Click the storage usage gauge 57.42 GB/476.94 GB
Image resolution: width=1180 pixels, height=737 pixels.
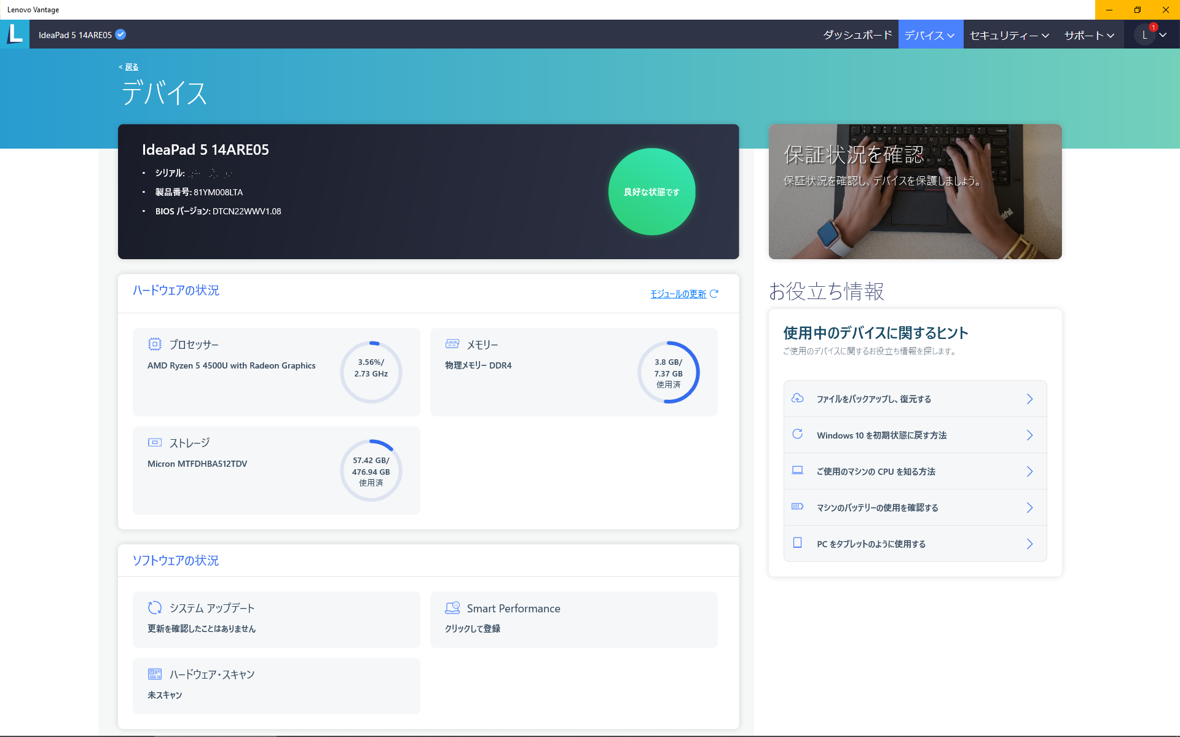click(371, 470)
